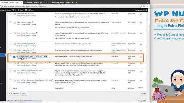Delete the Example HTML shortcode snippet
This screenshot has height=103, width=184.
(x=34, y=16)
